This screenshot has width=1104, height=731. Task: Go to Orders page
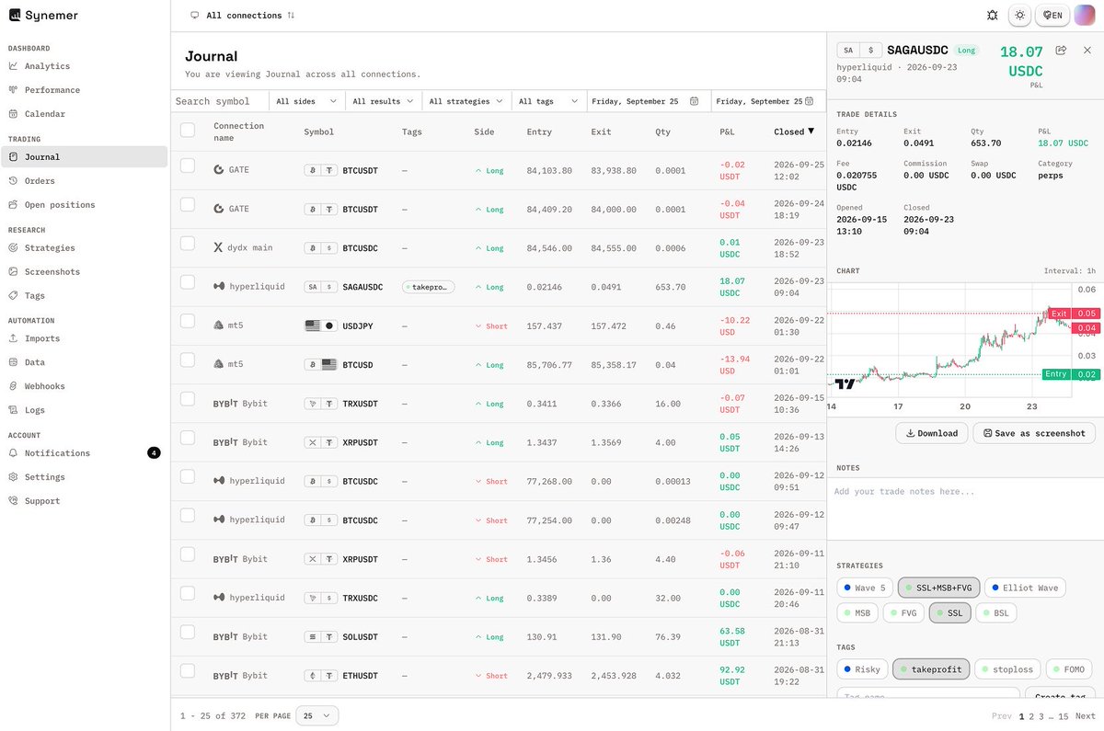(40, 181)
